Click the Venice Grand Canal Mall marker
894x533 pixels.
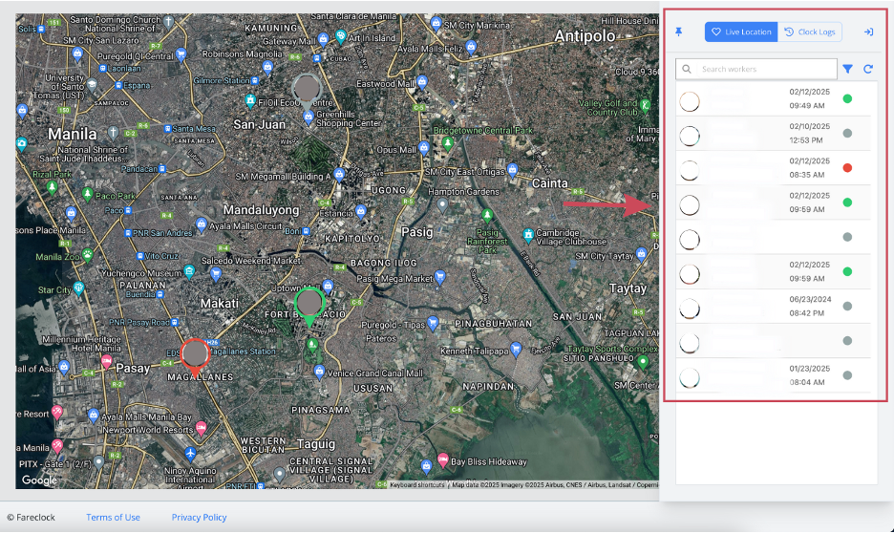(319, 372)
